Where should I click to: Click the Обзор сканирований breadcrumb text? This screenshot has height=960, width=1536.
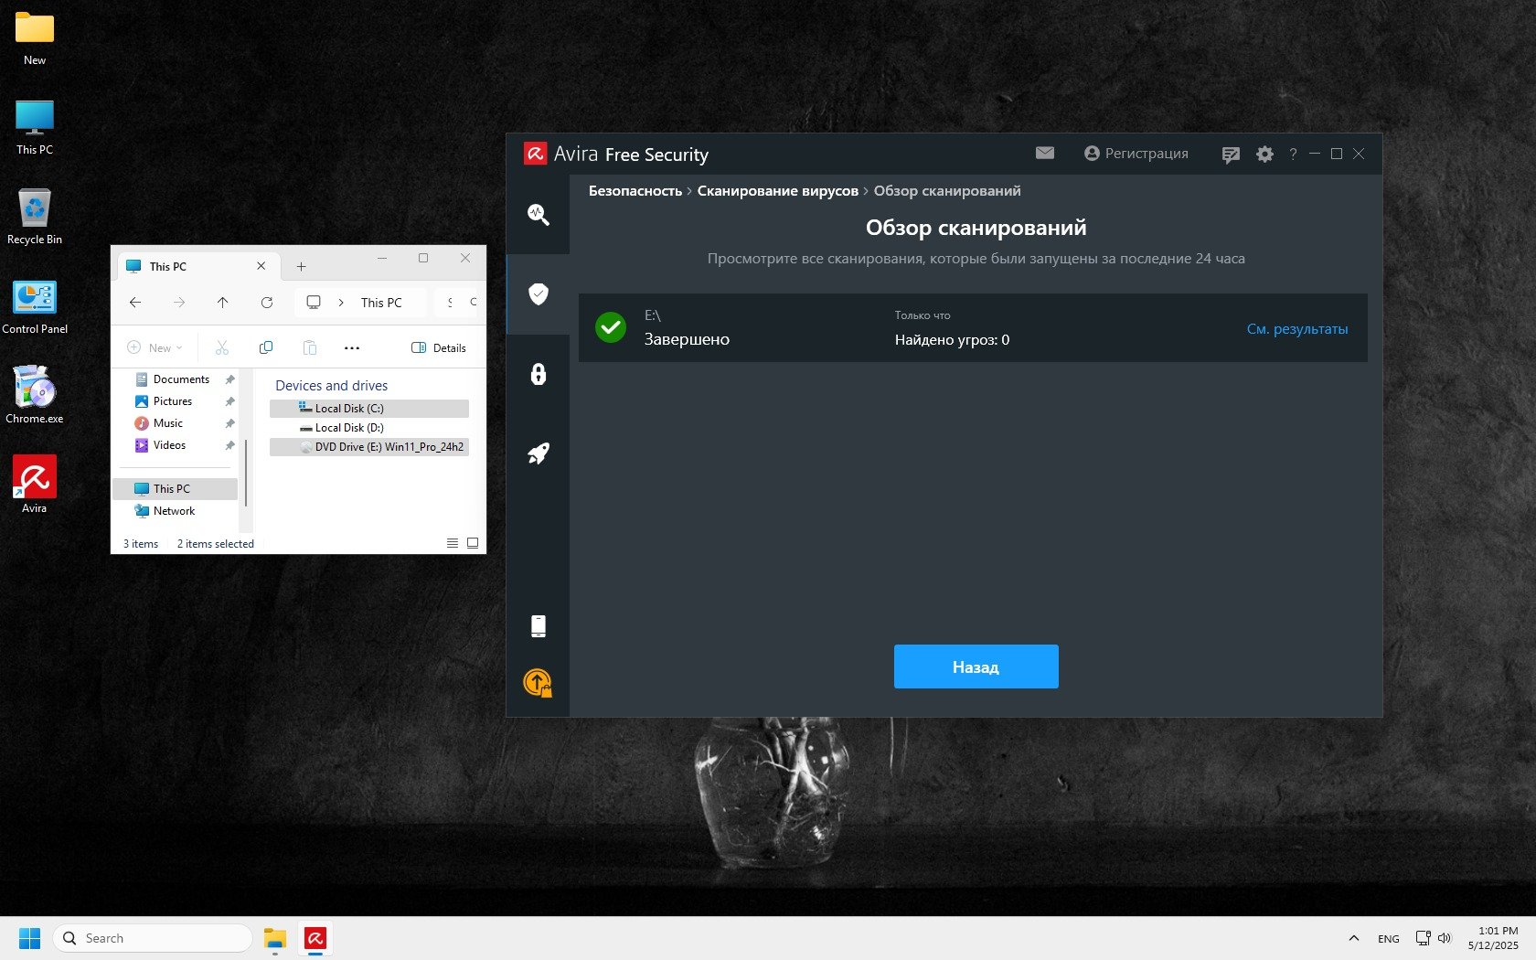(x=947, y=191)
